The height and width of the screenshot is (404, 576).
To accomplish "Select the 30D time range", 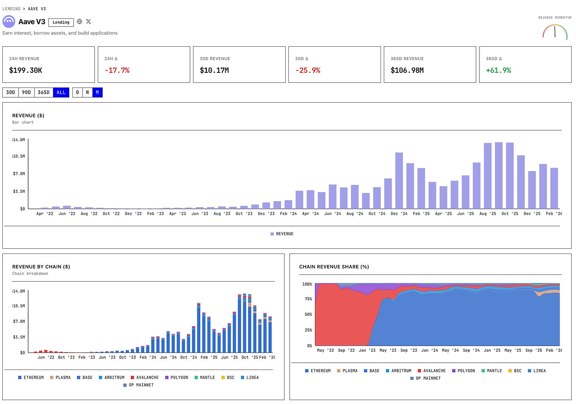I will tap(11, 93).
